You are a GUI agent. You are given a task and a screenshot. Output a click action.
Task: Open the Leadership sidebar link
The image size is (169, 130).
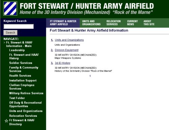tap(17, 50)
